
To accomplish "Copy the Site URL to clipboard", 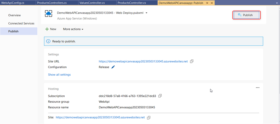I will (x=192, y=61).
